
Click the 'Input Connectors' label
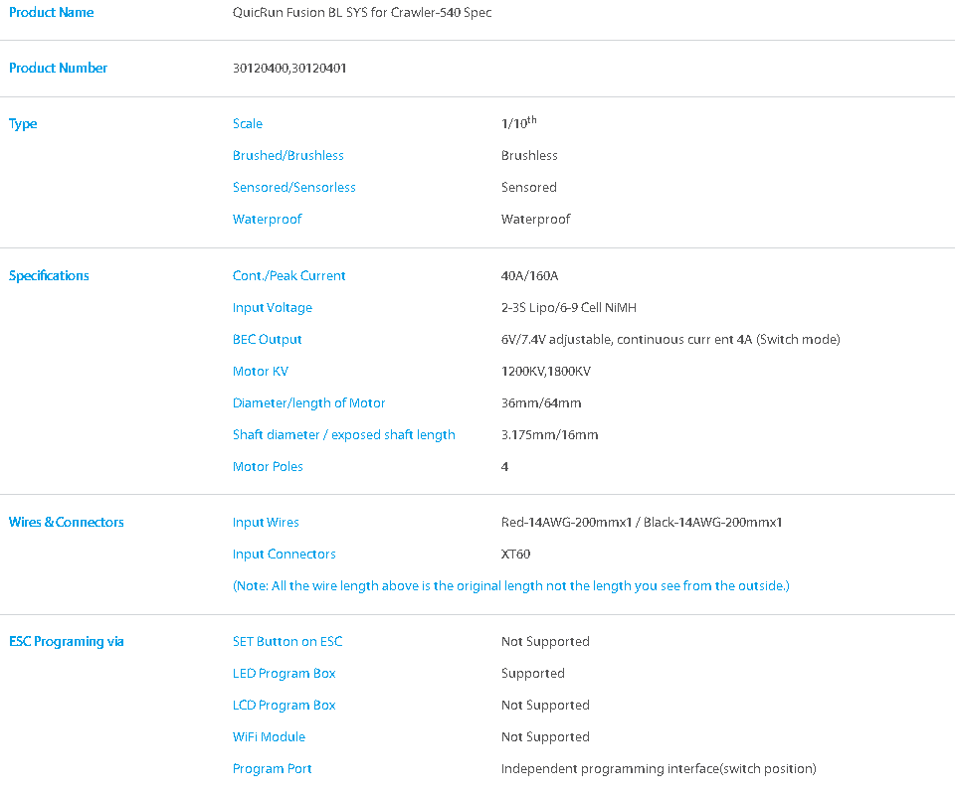[284, 555]
